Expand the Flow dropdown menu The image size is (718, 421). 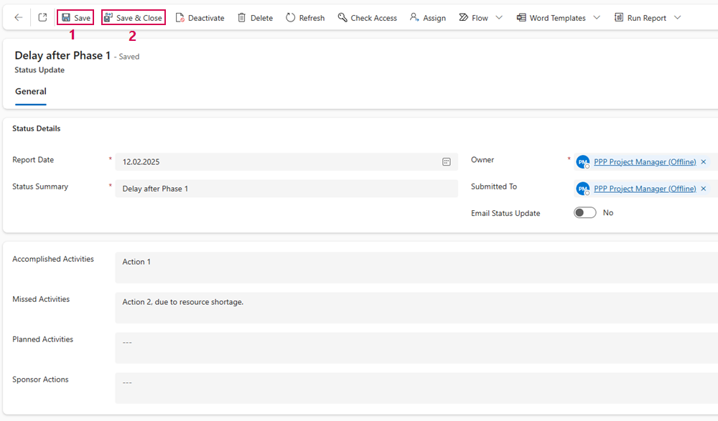point(500,18)
